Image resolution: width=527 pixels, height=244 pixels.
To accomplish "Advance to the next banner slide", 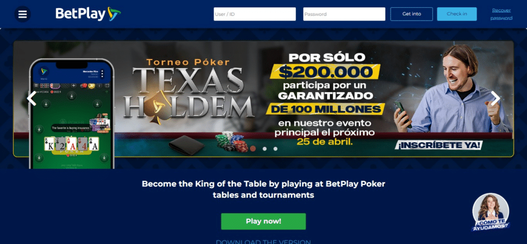I will pos(496,99).
